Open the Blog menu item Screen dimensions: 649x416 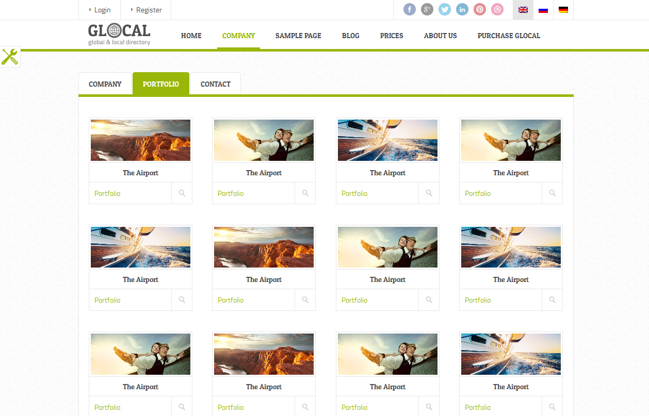(350, 36)
